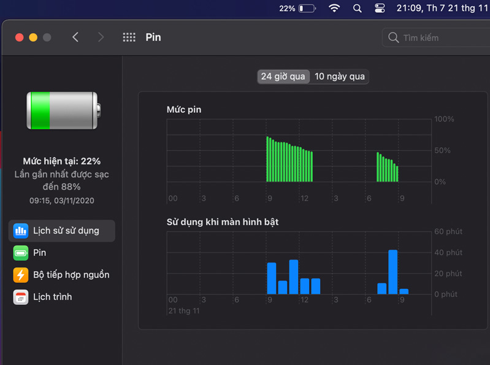Click the Lịch trình calendar icon

click(x=21, y=297)
